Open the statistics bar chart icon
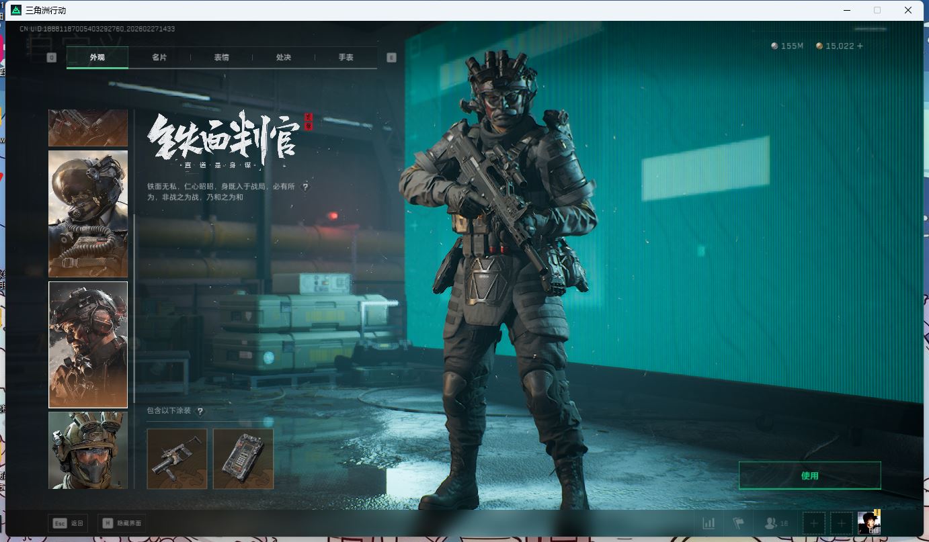 click(709, 523)
